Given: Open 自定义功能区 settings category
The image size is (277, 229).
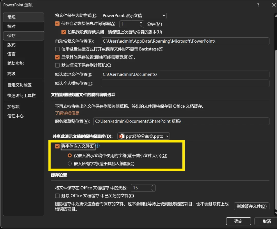Looking at the screenshot, I should (x=24, y=85).
